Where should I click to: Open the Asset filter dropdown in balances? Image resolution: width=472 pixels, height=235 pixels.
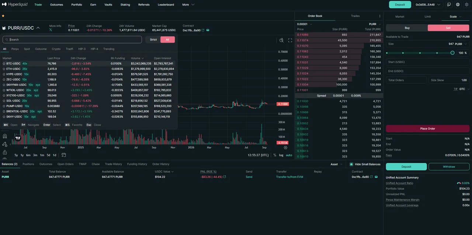tap(336, 164)
